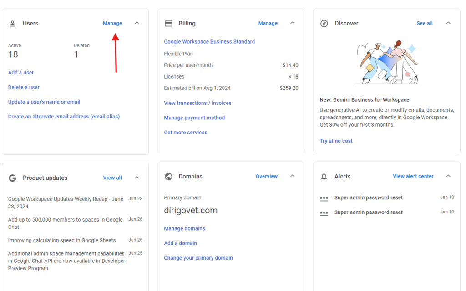The width and height of the screenshot is (466, 291).
Task: Open Google Workspace Business Standard plan link
Action: [209, 42]
